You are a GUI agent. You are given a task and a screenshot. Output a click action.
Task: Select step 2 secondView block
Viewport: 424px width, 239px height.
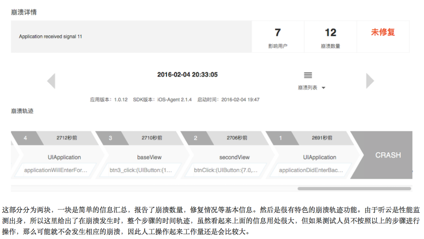[x=234, y=157]
